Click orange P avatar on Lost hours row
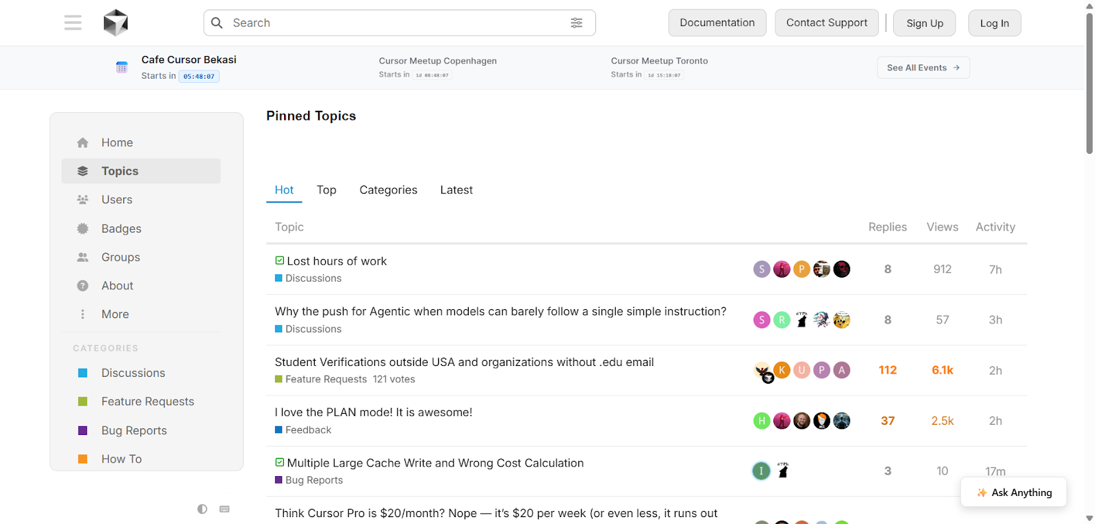Viewport: 1095px width, 524px height. click(x=802, y=269)
